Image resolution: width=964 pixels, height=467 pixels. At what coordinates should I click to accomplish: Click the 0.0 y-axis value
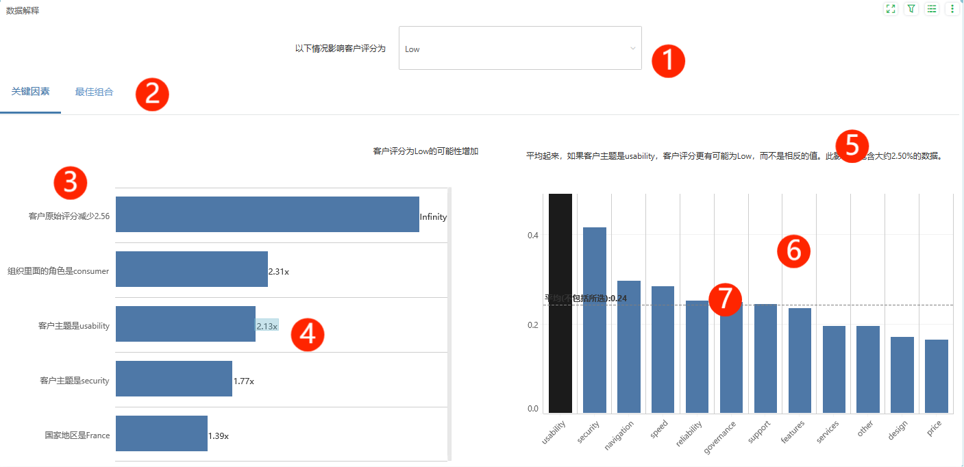pos(533,409)
